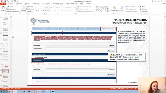
Task: Create a new slide with Создать слайд
Action: tap(23, 9)
